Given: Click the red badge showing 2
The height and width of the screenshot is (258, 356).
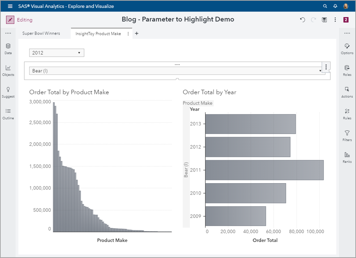Looking at the screenshot, I should click(x=346, y=20).
